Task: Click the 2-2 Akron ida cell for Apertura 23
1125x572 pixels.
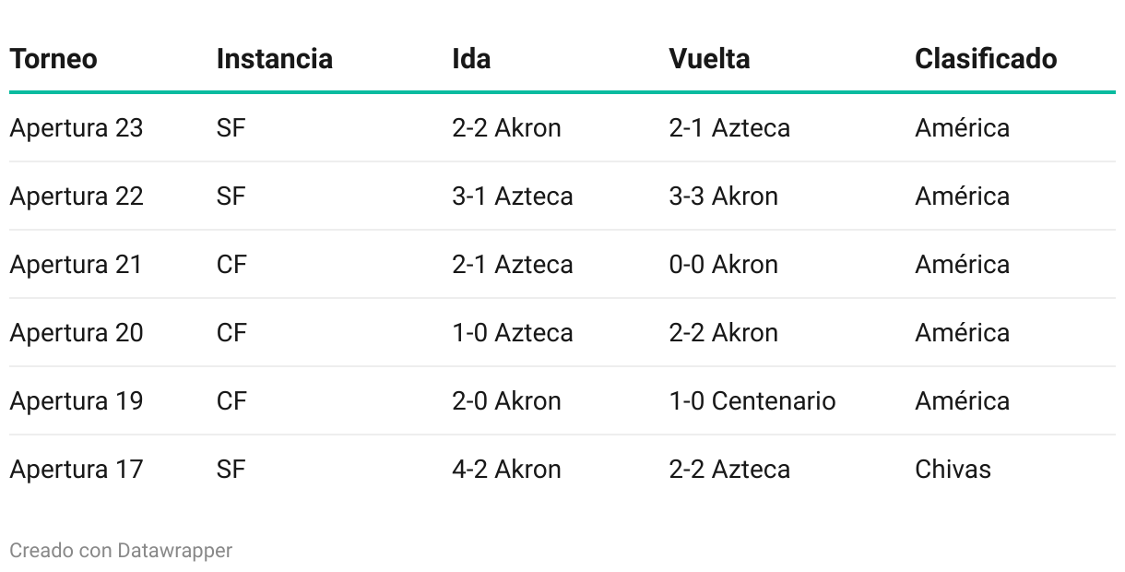Action: [x=506, y=127]
